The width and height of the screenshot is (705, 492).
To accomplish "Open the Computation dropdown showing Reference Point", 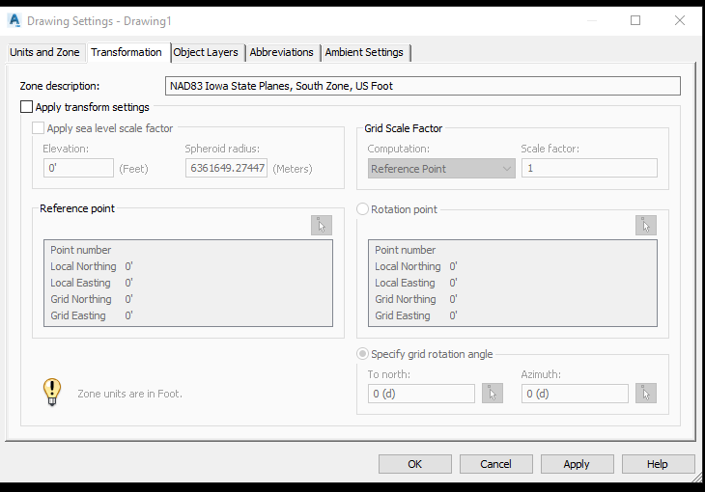I will pos(442,168).
